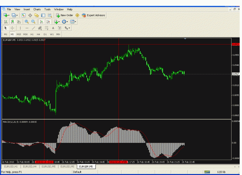Launch MetaEditor yellow diamond icon

coord(77,15)
